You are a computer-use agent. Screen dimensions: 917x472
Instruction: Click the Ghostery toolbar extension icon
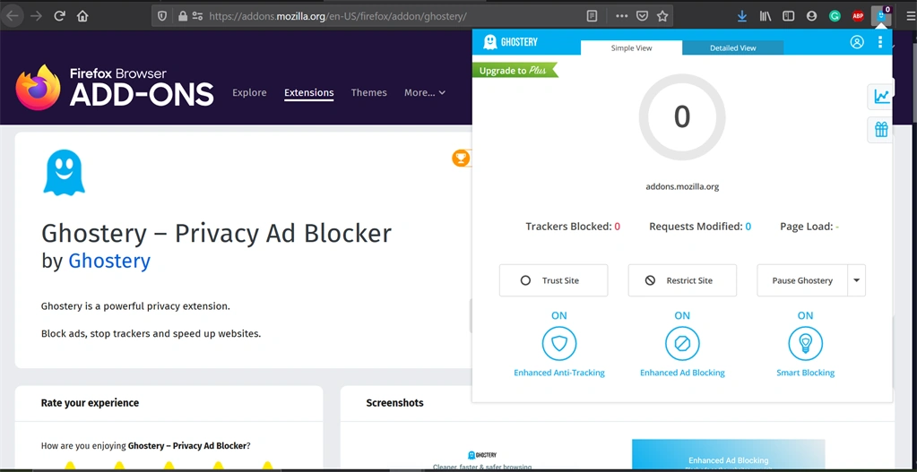point(881,16)
